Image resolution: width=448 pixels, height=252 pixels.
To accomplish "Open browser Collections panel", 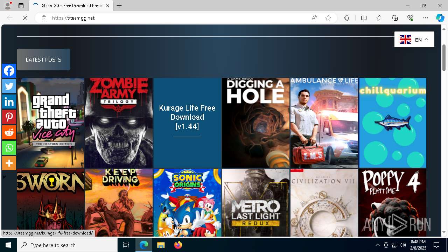I will coord(395,18).
